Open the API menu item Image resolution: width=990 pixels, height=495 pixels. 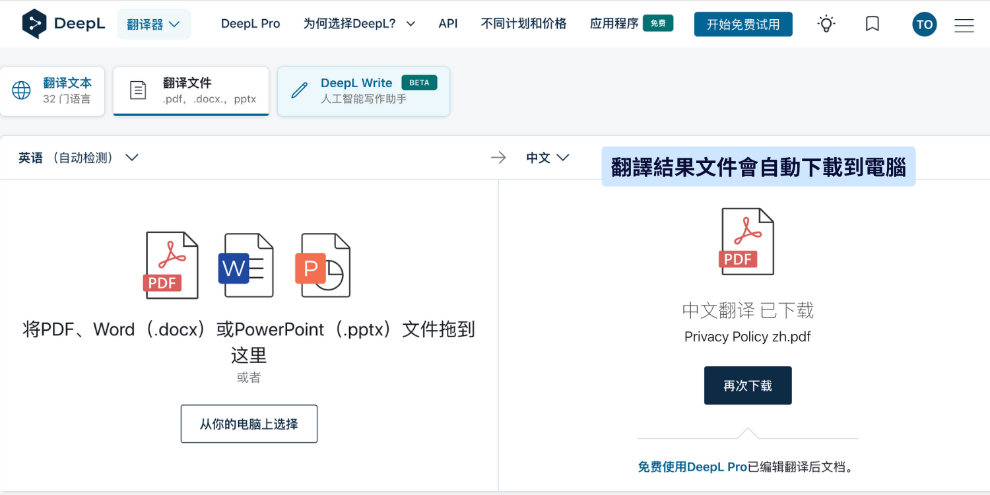click(x=447, y=24)
